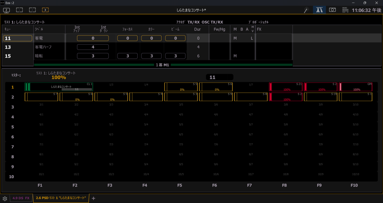Select the S 6 fader in row 1
This screenshot has width=383, height=203.
216,87
